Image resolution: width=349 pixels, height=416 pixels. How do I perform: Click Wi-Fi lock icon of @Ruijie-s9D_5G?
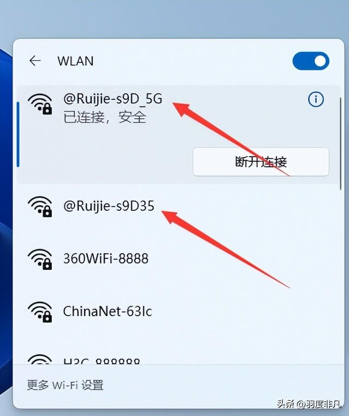pos(40,104)
